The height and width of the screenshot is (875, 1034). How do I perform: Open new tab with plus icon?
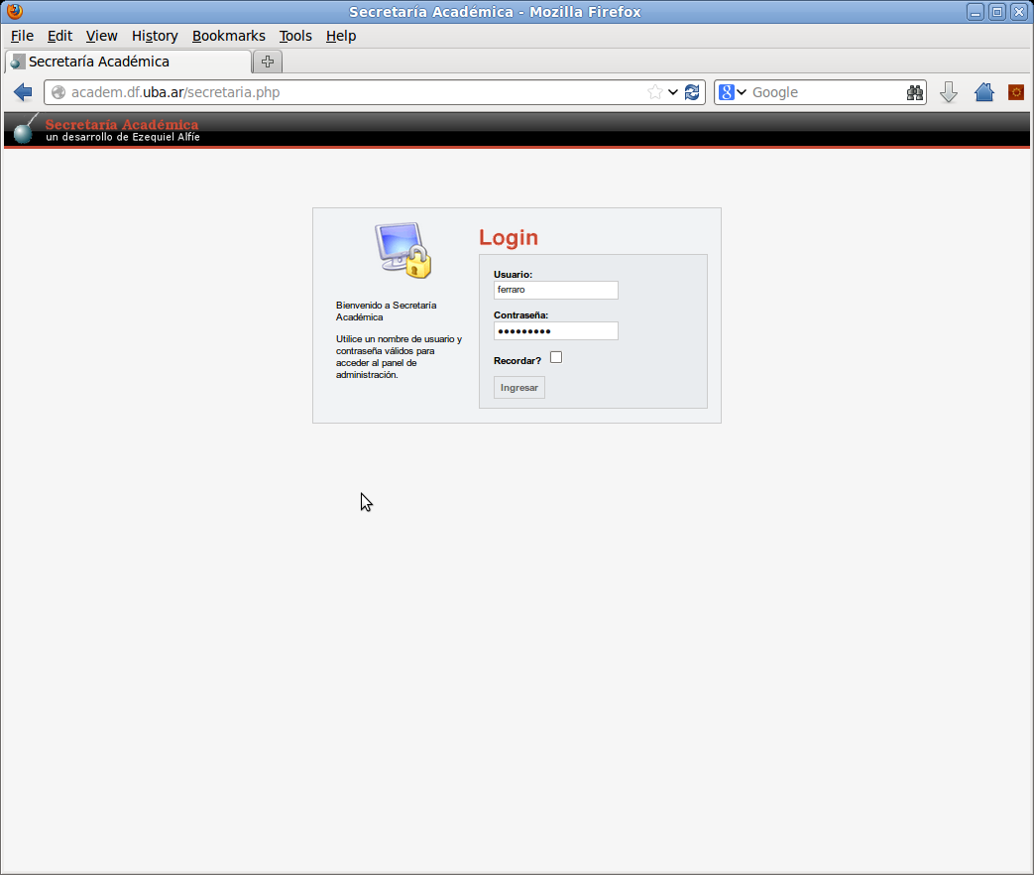pyautogui.click(x=267, y=62)
